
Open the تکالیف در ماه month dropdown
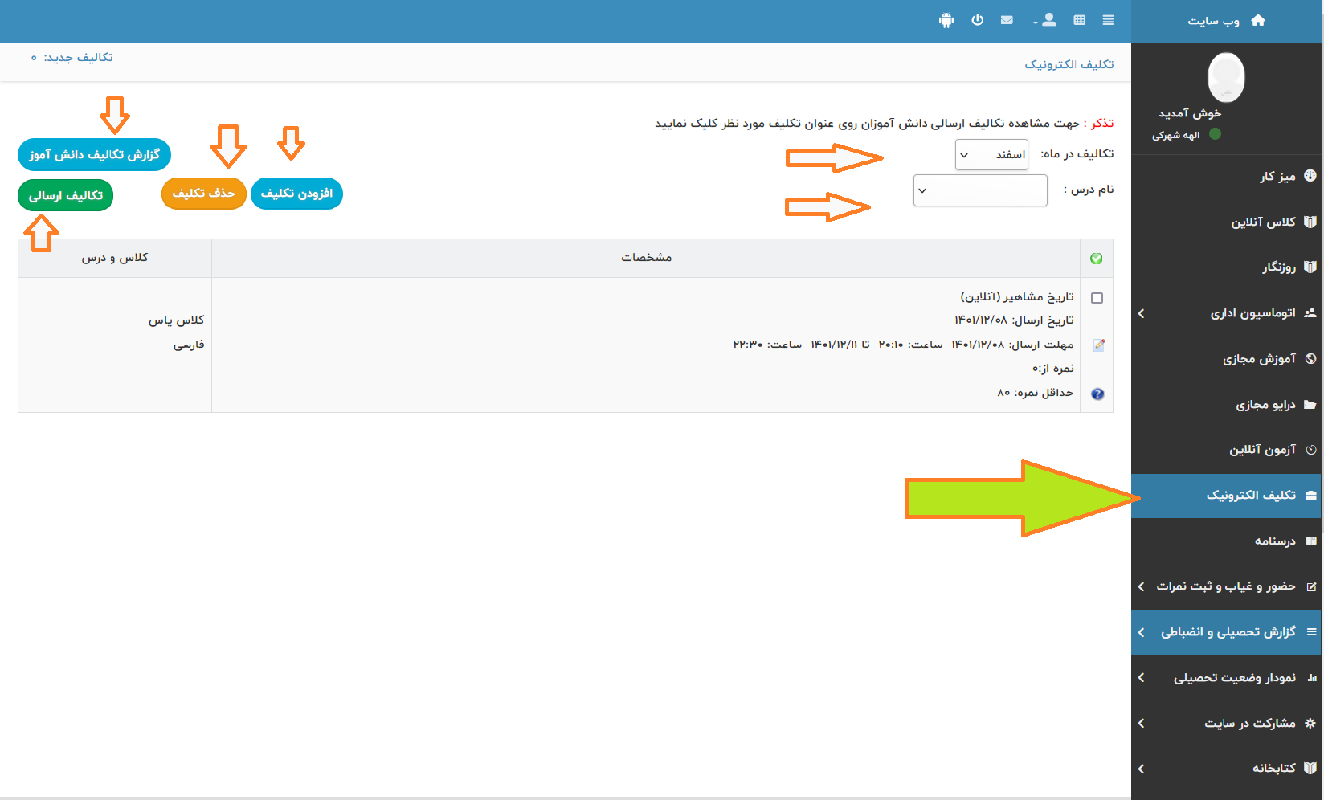[x=991, y=155]
